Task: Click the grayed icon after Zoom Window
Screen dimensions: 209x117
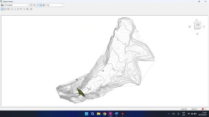Action: [15, 9]
